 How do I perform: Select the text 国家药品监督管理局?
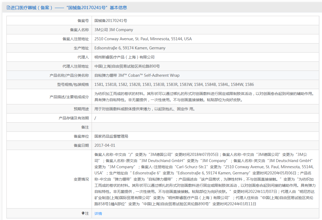point(111,136)
